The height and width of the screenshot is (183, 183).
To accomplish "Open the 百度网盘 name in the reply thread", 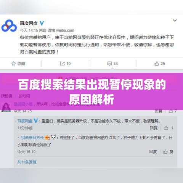I will coord(25,121).
